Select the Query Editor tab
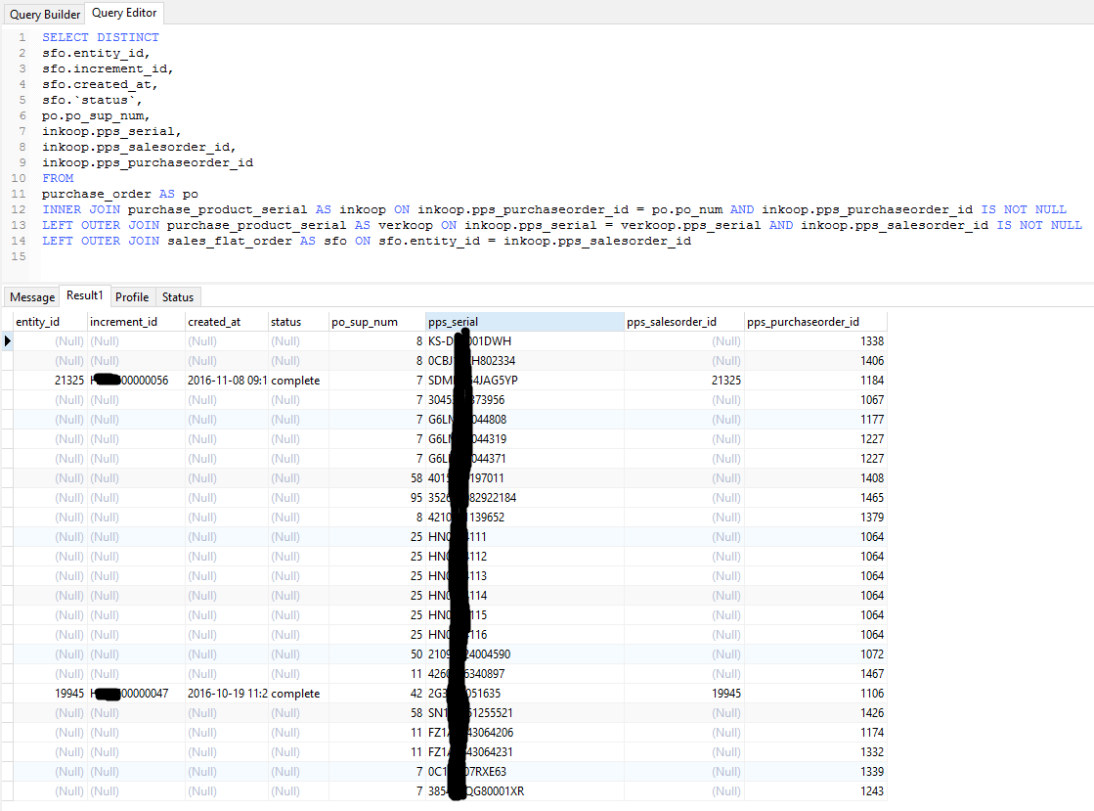Viewport: 1094px width, 811px height. click(124, 14)
